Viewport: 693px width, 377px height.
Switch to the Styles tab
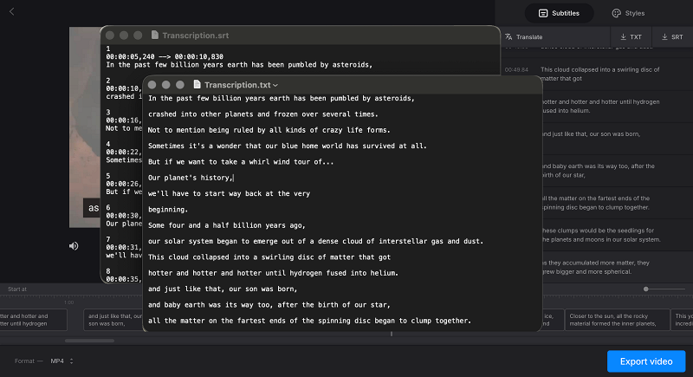628,13
